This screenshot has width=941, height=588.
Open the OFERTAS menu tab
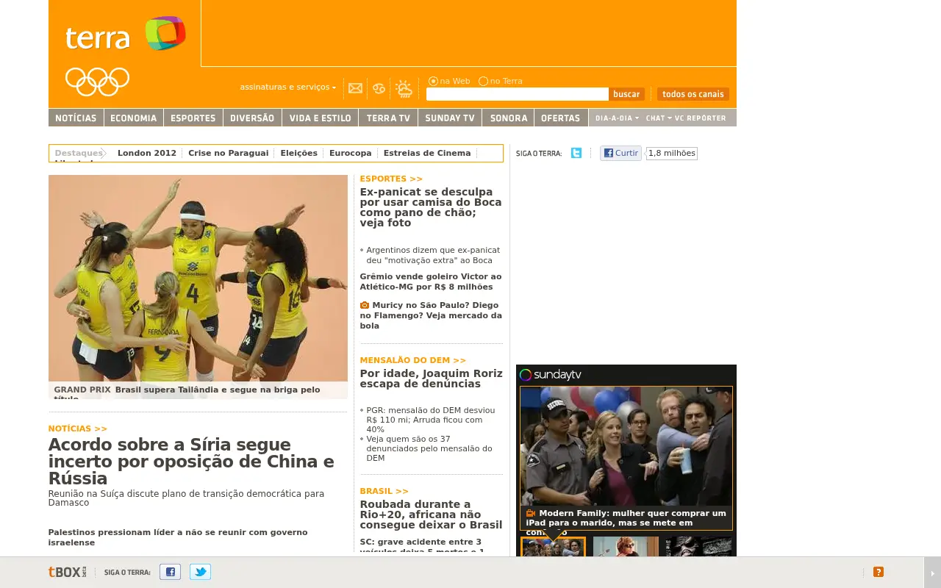point(561,118)
